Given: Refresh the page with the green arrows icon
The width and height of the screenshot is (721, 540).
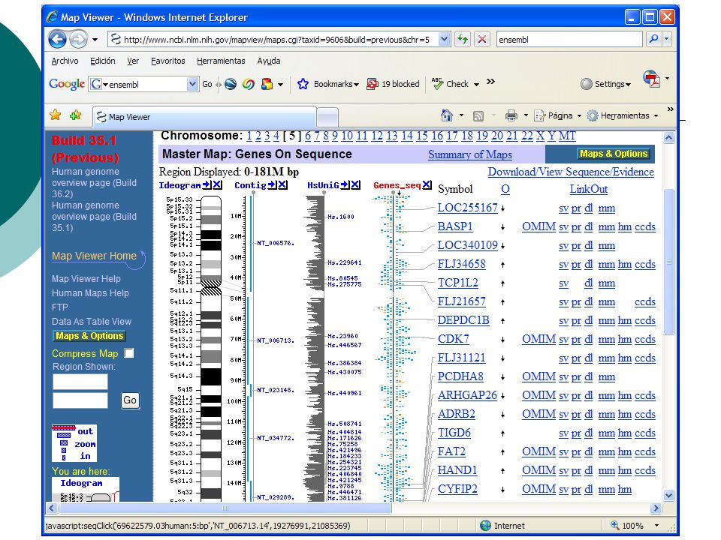Looking at the screenshot, I should pyautogui.click(x=463, y=40).
